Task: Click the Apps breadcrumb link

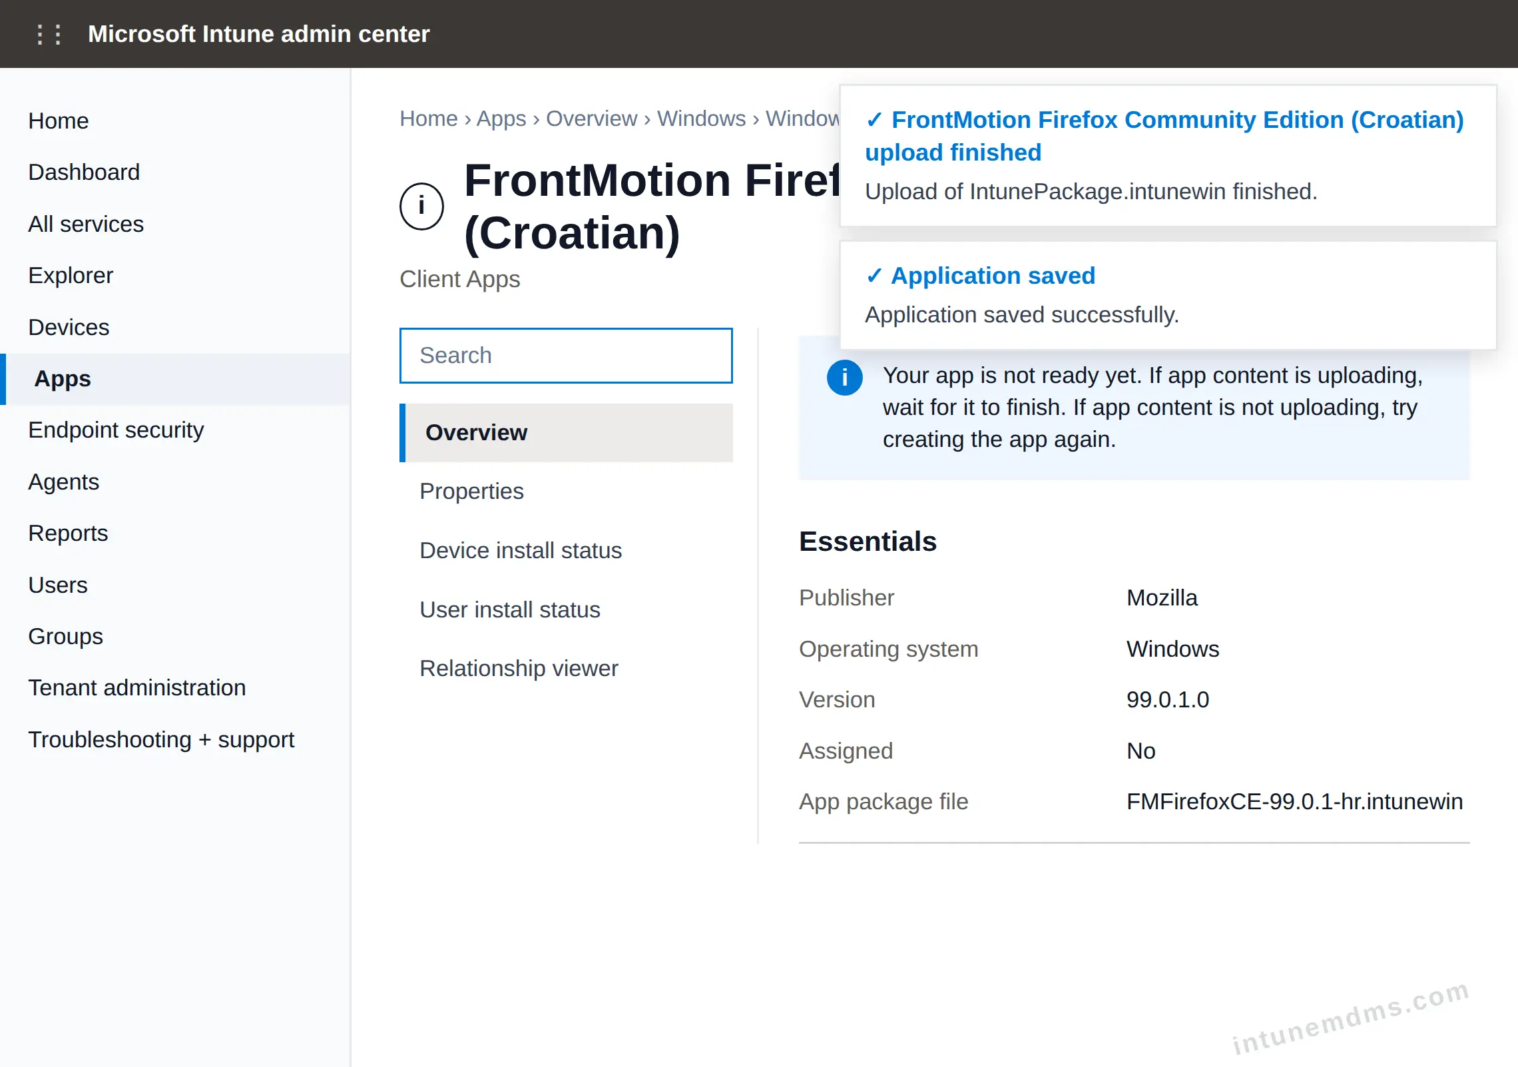Action: pyautogui.click(x=501, y=119)
